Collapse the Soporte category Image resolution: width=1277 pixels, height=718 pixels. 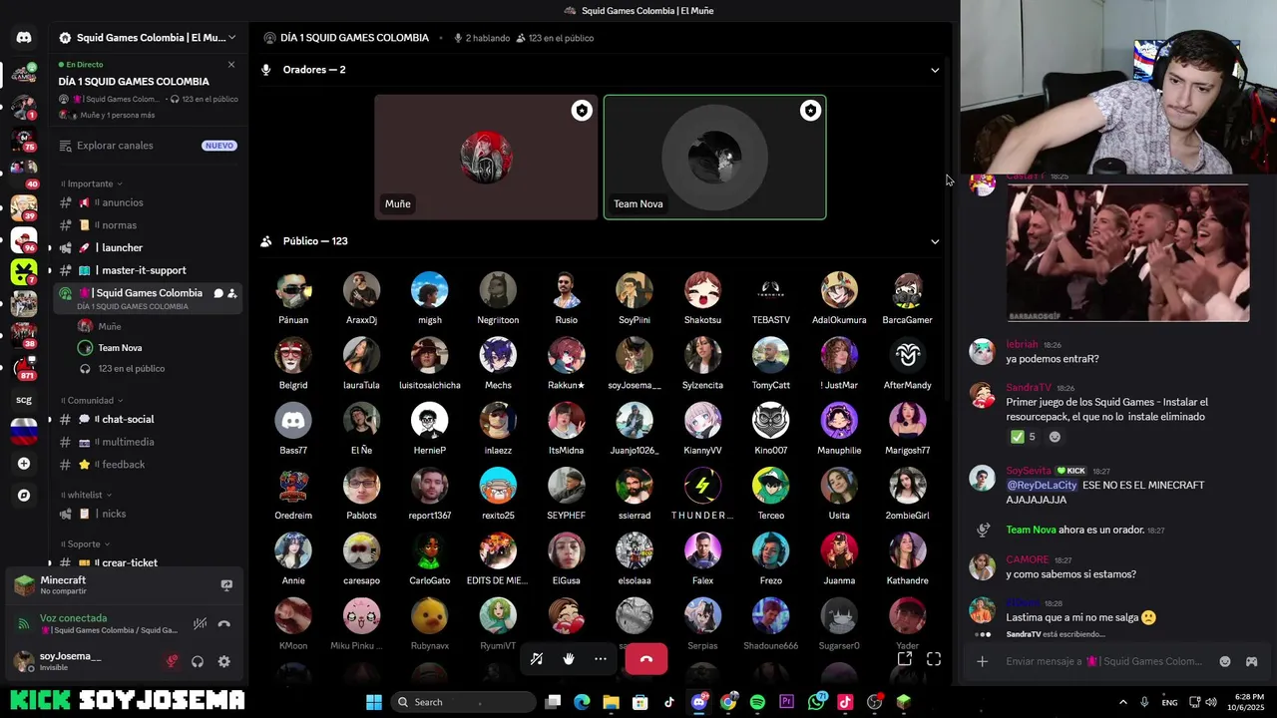(x=86, y=544)
